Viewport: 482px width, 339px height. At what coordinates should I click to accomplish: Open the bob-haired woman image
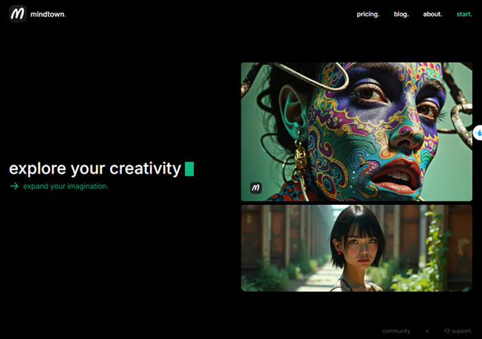coord(356,248)
